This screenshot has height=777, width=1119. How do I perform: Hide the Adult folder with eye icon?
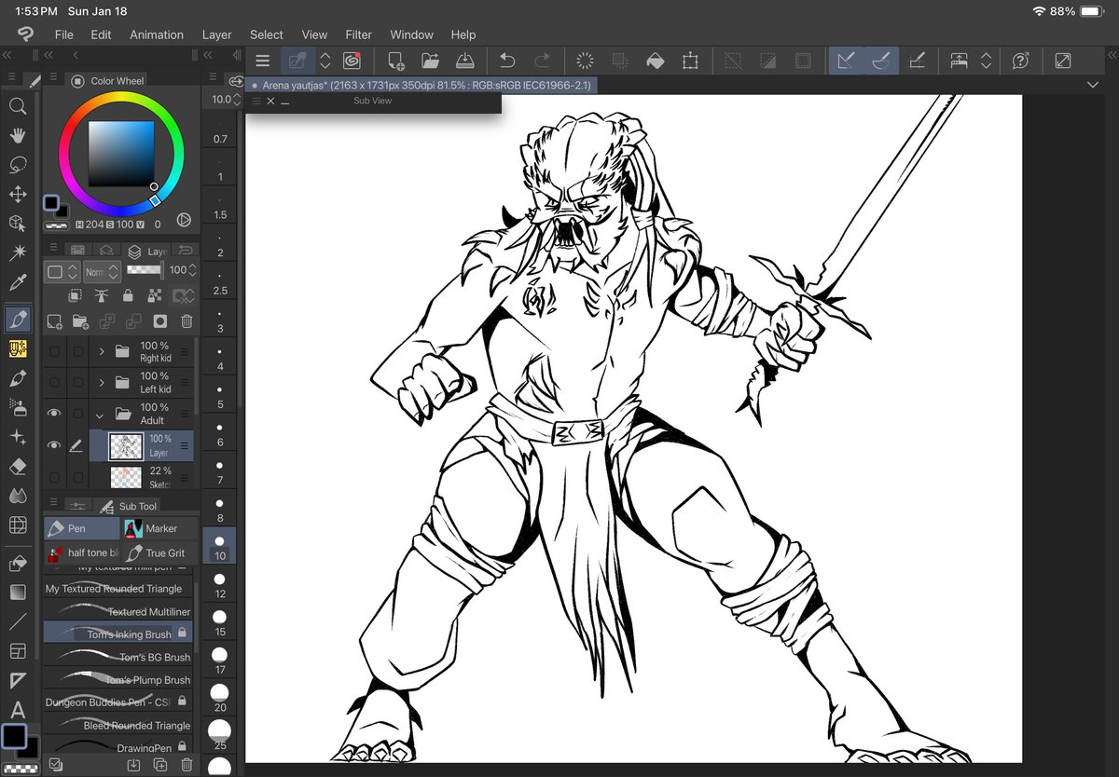[x=54, y=414]
